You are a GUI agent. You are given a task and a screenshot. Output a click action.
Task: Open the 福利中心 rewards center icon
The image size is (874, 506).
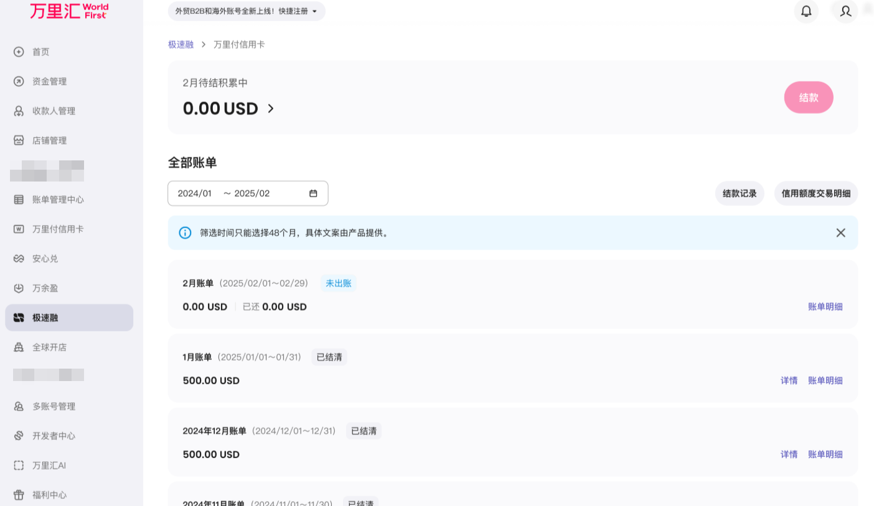click(x=19, y=494)
